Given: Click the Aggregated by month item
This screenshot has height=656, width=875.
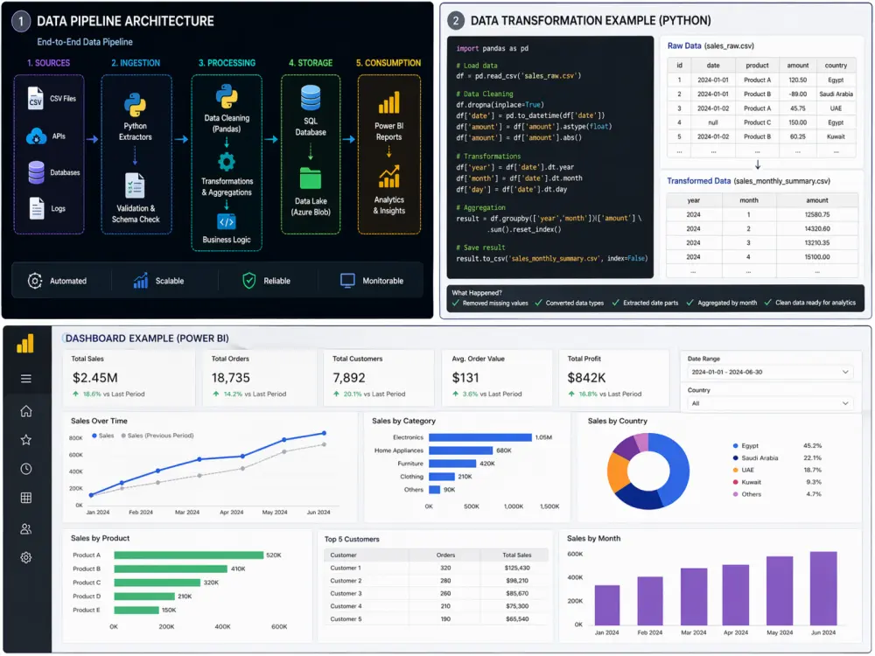Looking at the screenshot, I should point(722,303).
